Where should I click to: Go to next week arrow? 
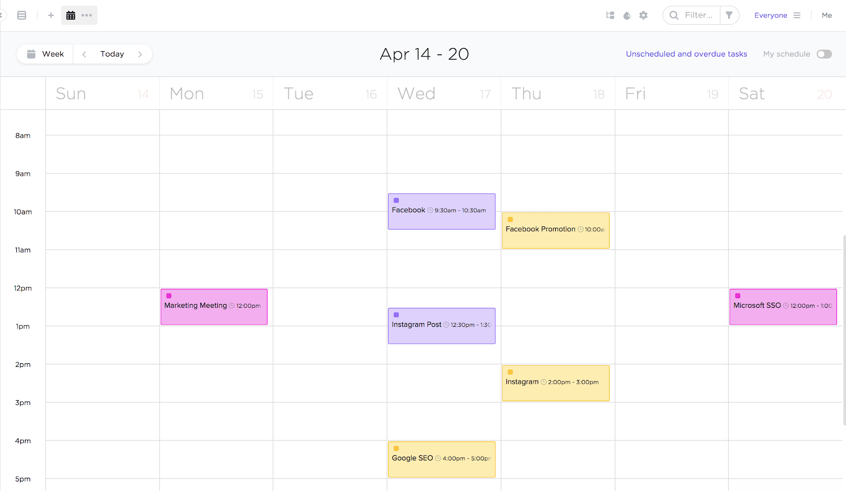tap(140, 54)
